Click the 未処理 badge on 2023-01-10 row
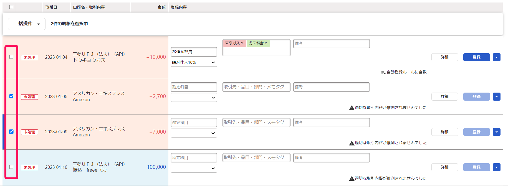The height and width of the screenshot is (186, 508). tap(29, 168)
